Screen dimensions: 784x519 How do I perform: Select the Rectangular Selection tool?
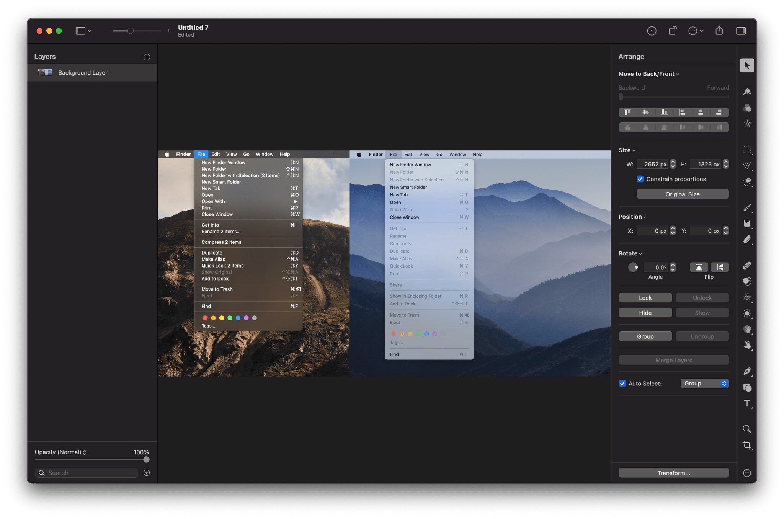tap(747, 150)
